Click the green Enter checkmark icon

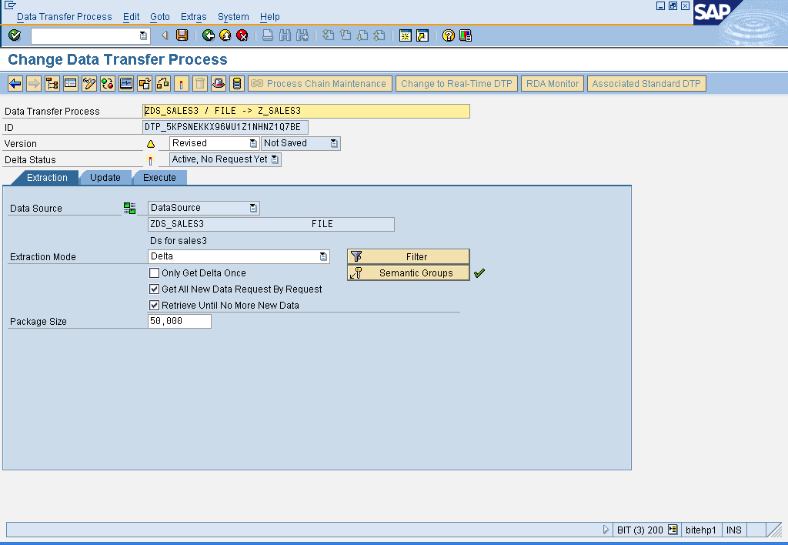point(15,35)
